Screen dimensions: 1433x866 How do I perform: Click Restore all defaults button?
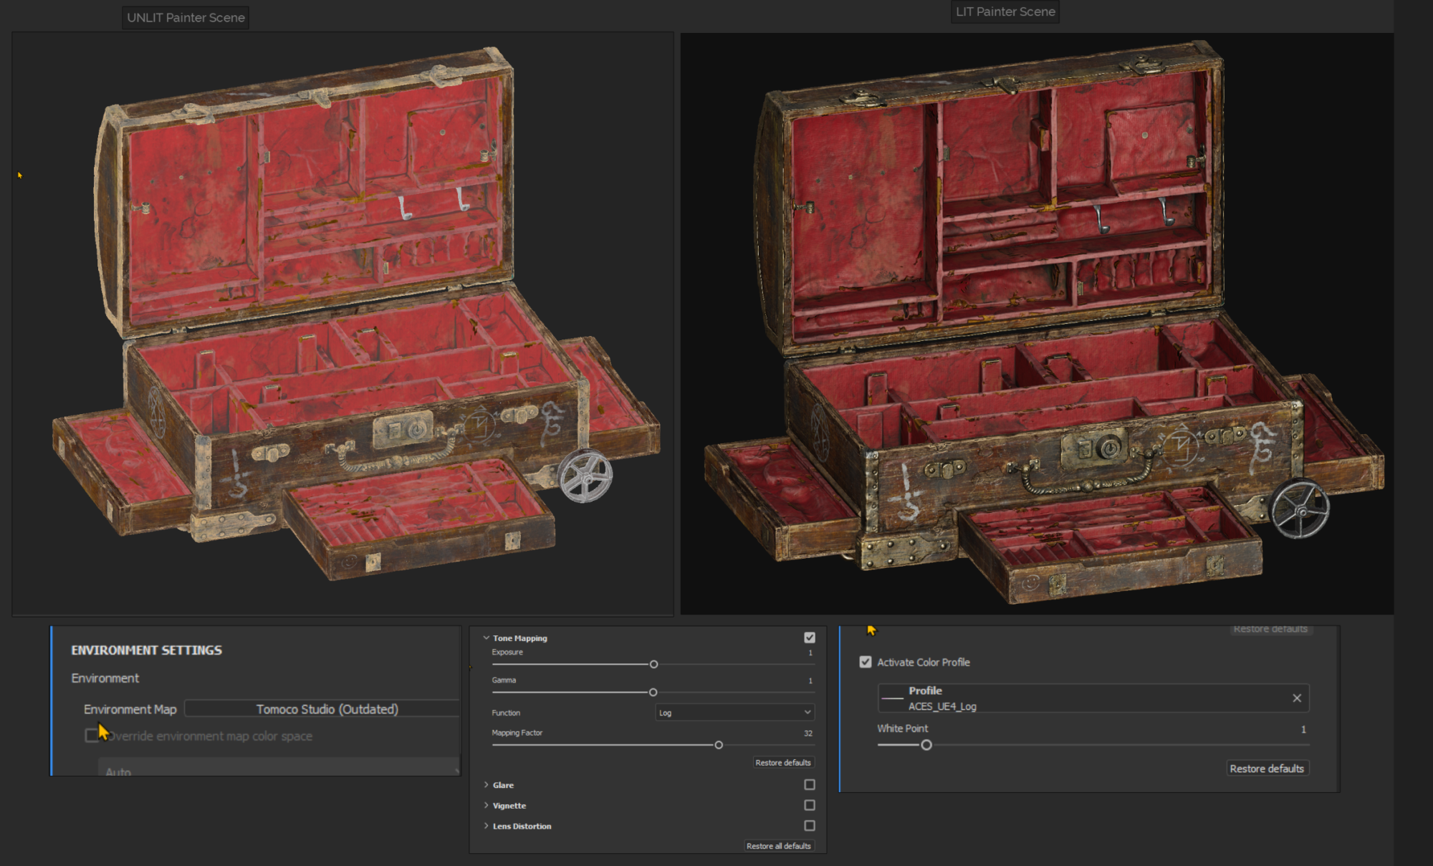pyautogui.click(x=778, y=846)
